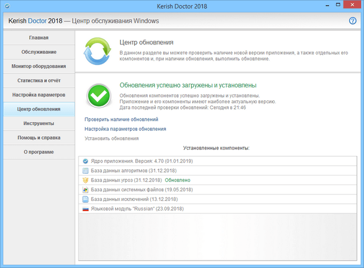The width and height of the screenshot is (364, 268).
Task: Click the system files database icon
Action: tap(85, 190)
